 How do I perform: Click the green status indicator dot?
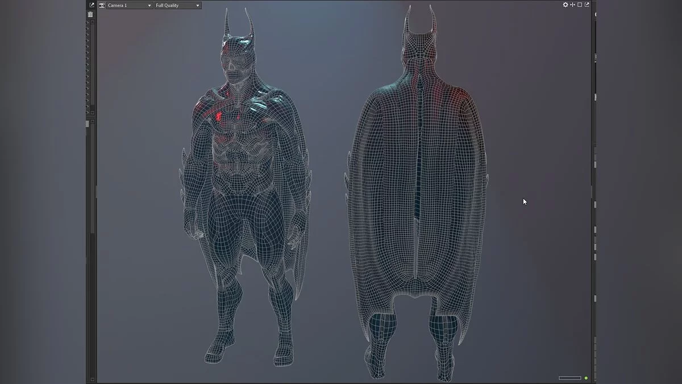586,378
